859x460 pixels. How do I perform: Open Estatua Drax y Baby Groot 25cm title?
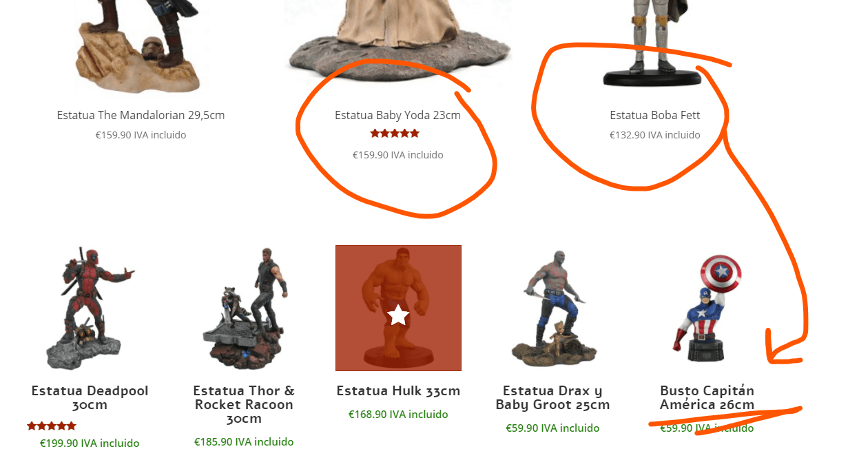click(552, 398)
